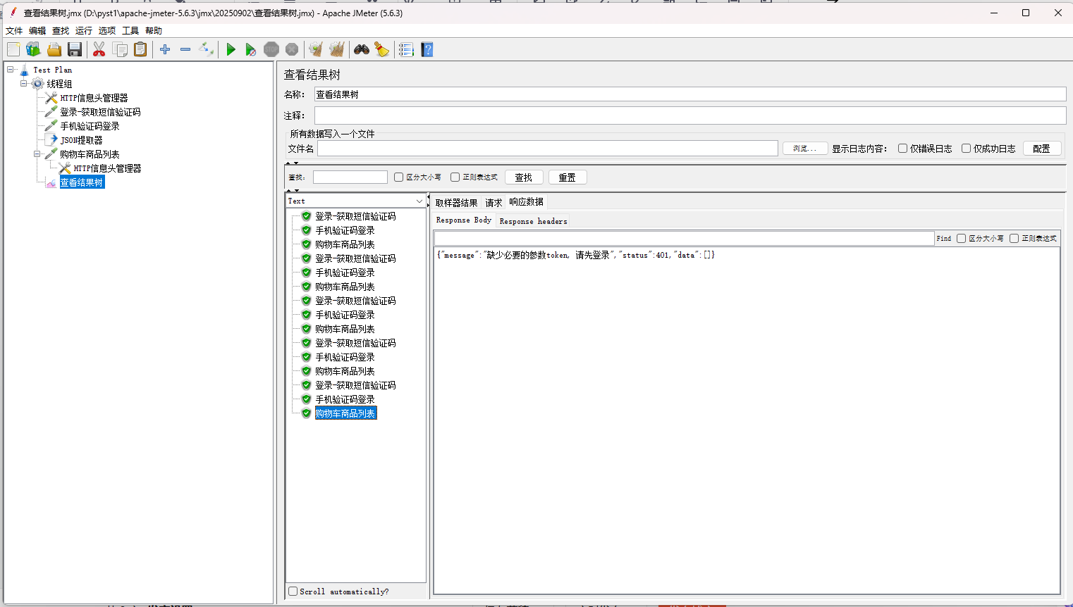Viewport: 1073px width, 607px height.
Task: Click the Open file folder icon
Action: tap(54, 49)
